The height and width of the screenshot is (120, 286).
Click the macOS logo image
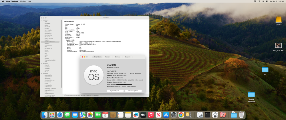pyautogui.click(x=94, y=75)
